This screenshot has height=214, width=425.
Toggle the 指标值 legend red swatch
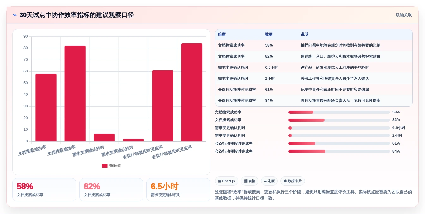(105, 166)
